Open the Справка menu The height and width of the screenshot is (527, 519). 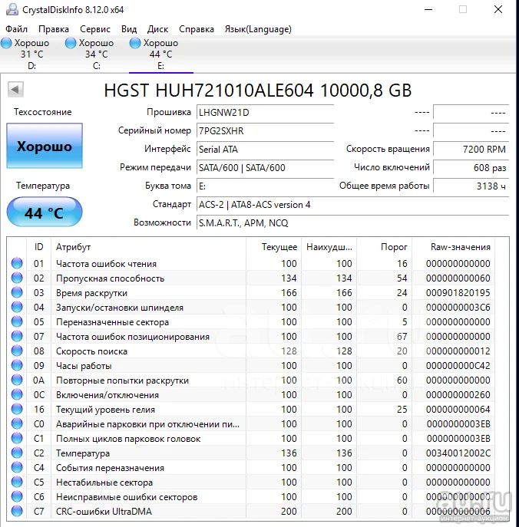[x=196, y=29]
